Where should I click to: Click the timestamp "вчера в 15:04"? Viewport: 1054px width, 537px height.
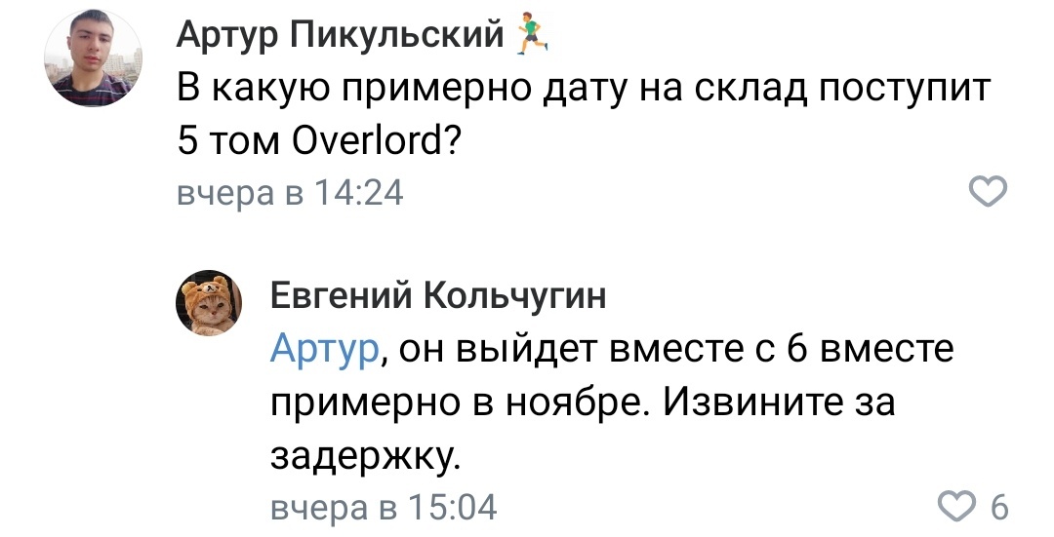point(383,508)
